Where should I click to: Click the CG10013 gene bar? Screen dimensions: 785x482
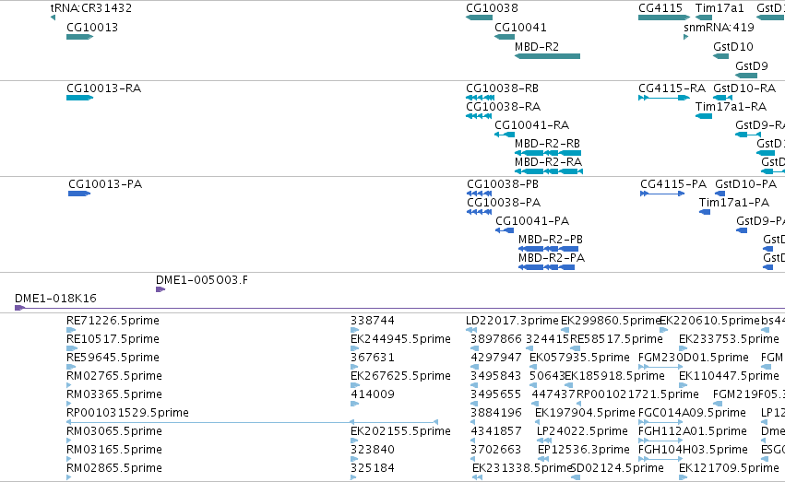click(80, 37)
